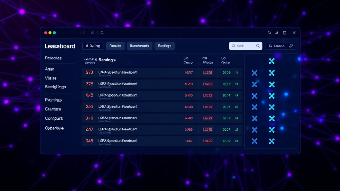Click the title bar search icon left of the pencil
This screenshot has width=340, height=191.
[x=269, y=32]
